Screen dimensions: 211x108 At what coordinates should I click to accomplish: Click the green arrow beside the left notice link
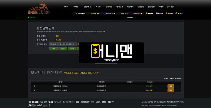(28, 17)
